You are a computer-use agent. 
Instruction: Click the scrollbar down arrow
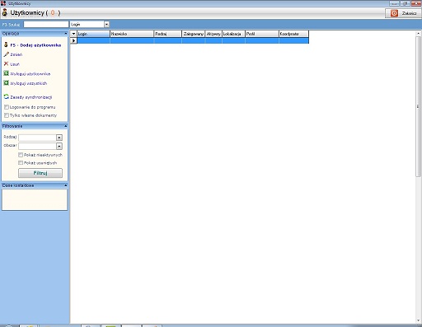click(418, 320)
